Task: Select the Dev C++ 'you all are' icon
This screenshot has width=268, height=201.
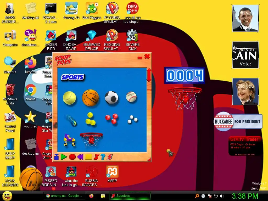Action: coord(132,13)
